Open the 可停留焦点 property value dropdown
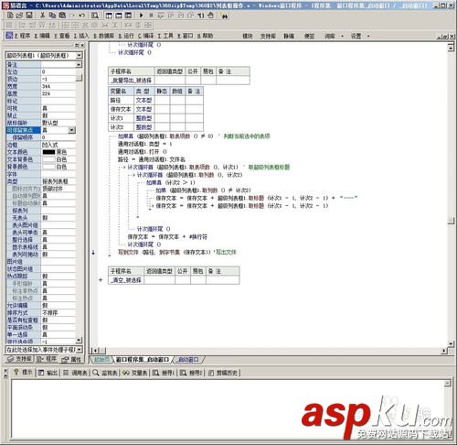Image resolution: width=457 pixels, height=445 pixels. click(71, 130)
